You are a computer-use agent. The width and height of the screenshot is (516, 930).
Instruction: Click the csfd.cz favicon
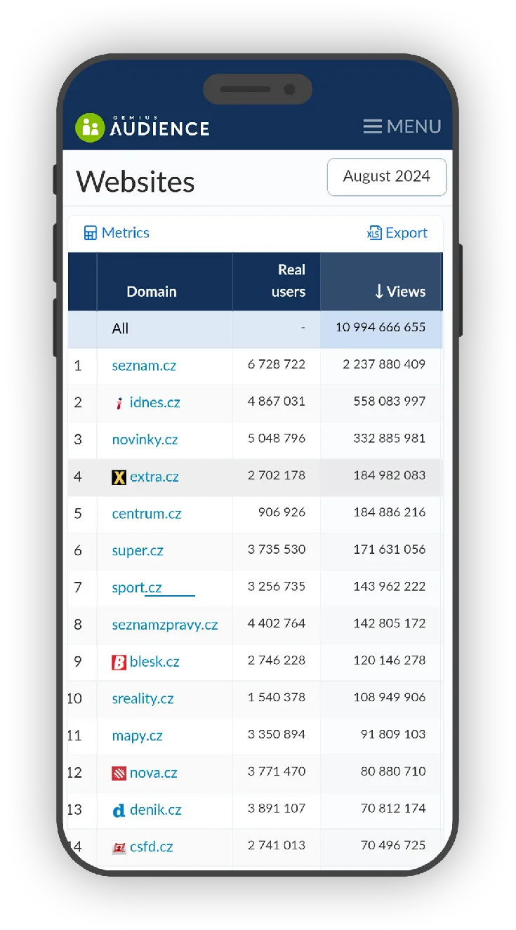coord(119,848)
